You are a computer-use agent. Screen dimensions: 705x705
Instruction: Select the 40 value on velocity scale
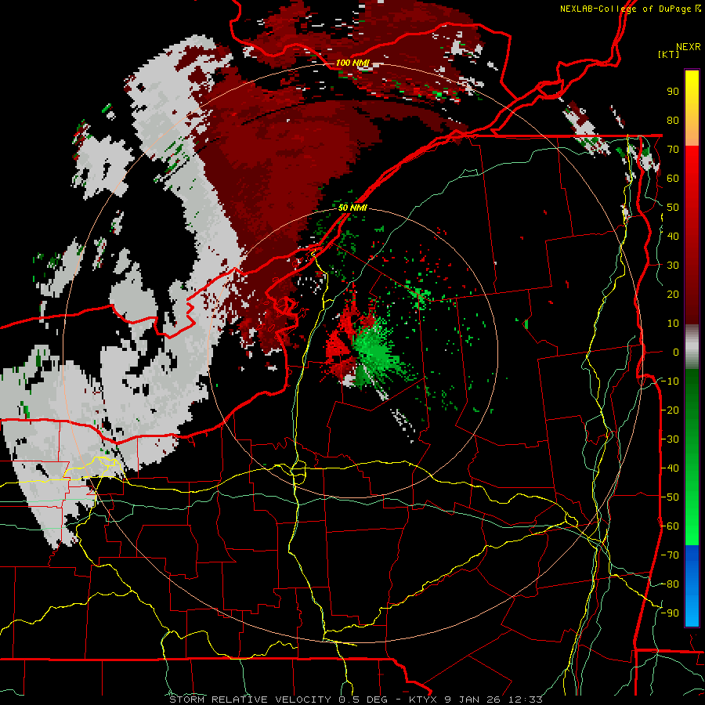click(x=673, y=236)
